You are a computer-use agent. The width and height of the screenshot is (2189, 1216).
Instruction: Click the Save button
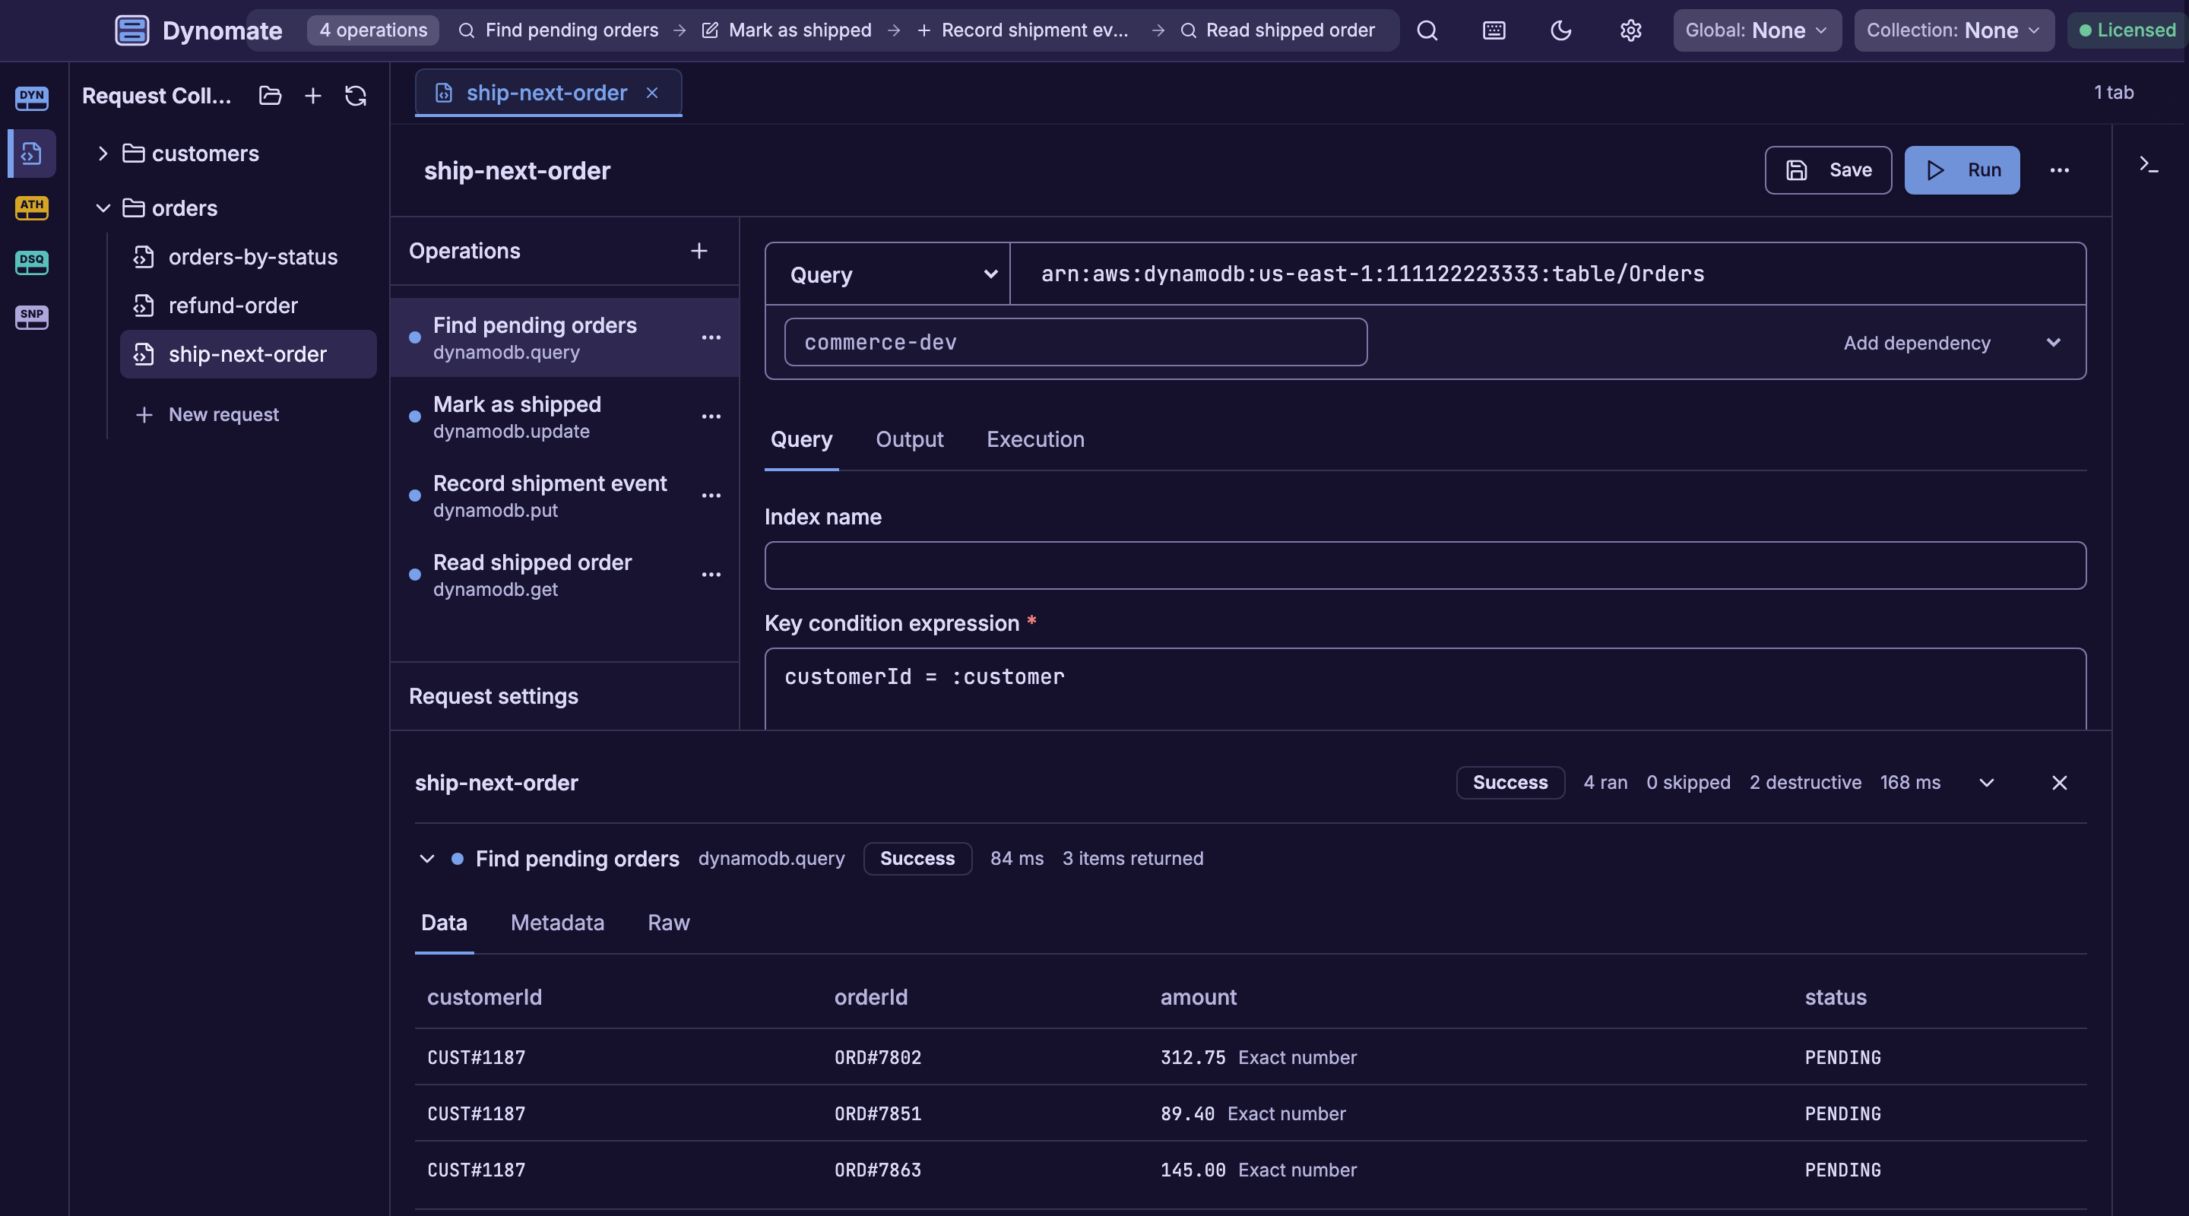click(1828, 170)
